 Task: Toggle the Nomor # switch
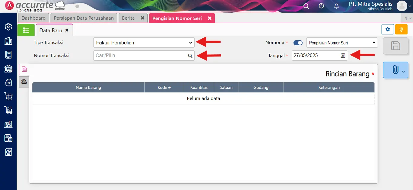(x=298, y=43)
